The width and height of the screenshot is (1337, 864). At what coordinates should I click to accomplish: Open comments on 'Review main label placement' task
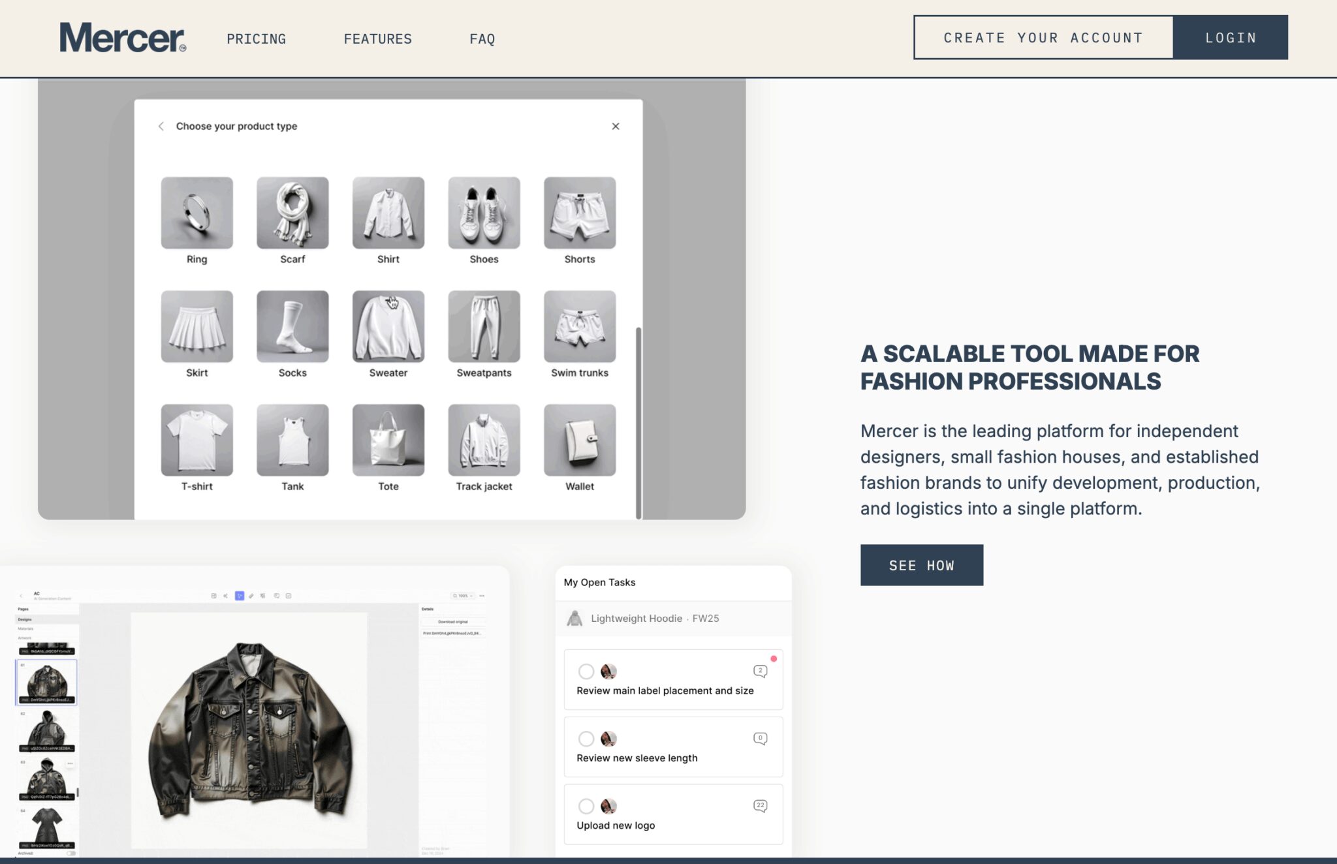760,671
